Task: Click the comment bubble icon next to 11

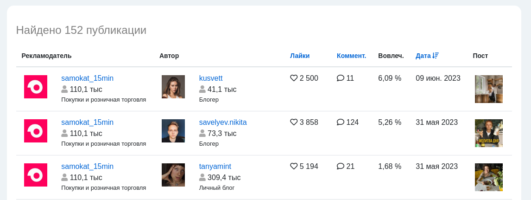Action: pos(341,78)
